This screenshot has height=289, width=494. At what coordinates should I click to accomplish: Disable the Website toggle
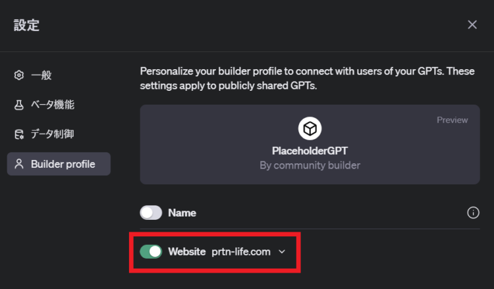151,251
